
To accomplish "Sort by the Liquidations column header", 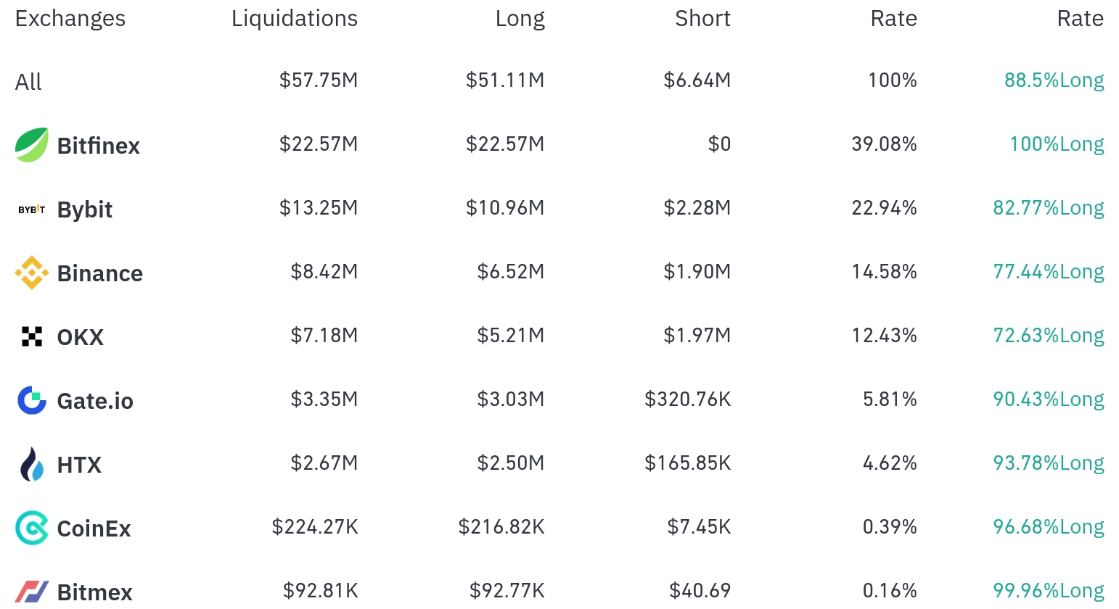I will (294, 19).
